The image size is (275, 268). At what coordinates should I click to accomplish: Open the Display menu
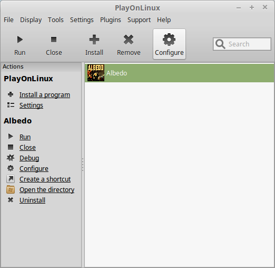(31, 20)
